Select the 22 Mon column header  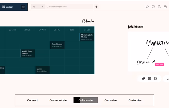coord(12,30)
